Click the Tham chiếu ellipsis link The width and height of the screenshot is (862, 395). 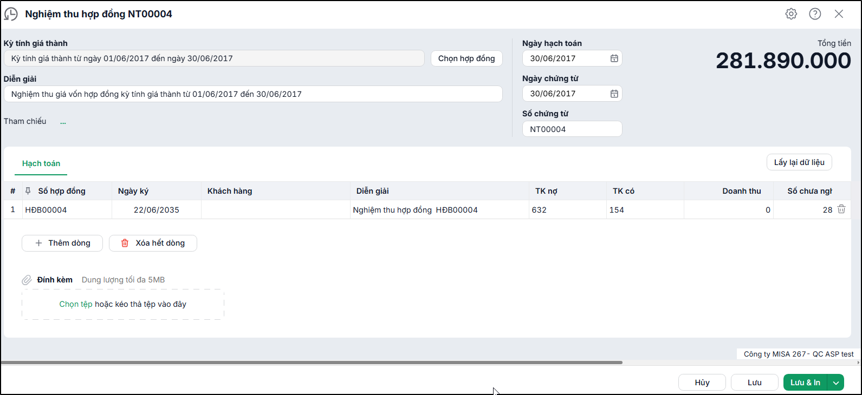point(63,122)
